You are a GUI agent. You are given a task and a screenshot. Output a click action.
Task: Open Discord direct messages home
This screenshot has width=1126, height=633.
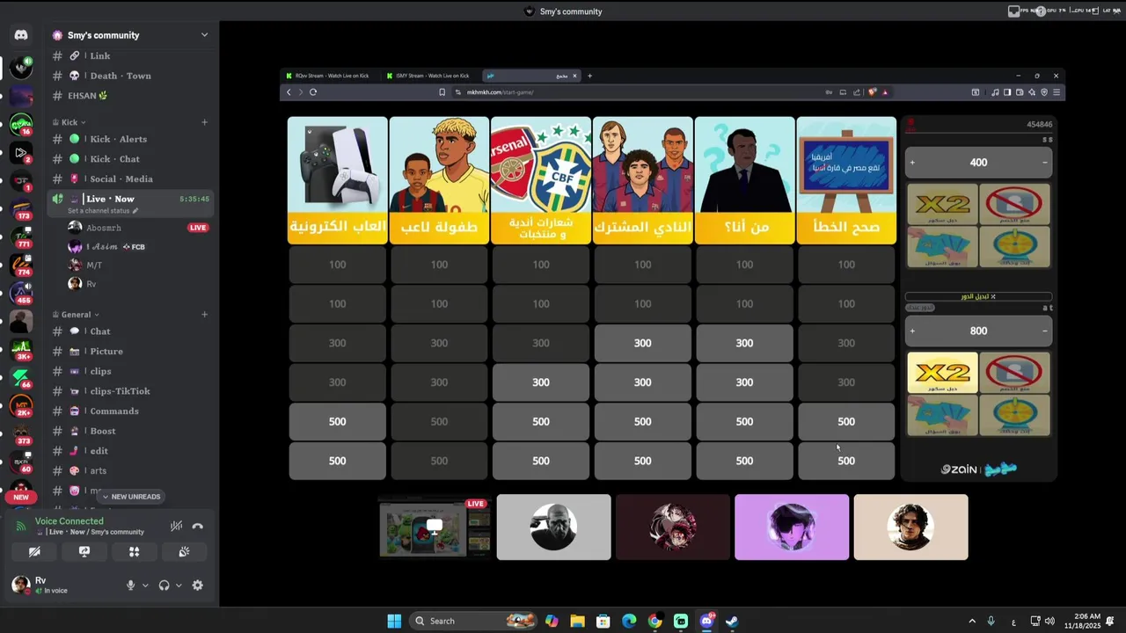click(21, 35)
